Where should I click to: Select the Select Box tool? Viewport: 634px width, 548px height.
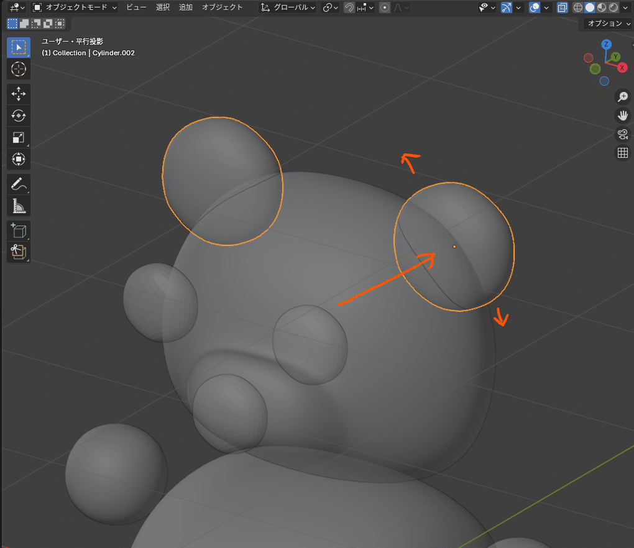[18, 47]
